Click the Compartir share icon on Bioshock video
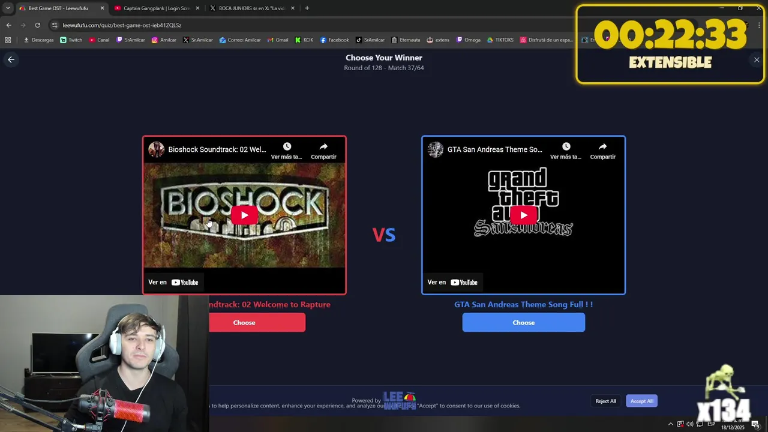Screen dimensions: 768x432 pyautogui.click(x=323, y=146)
